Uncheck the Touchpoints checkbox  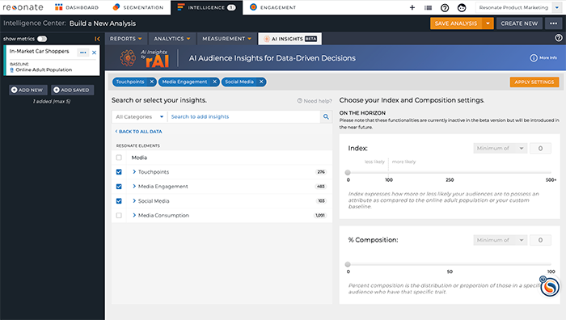click(x=119, y=172)
